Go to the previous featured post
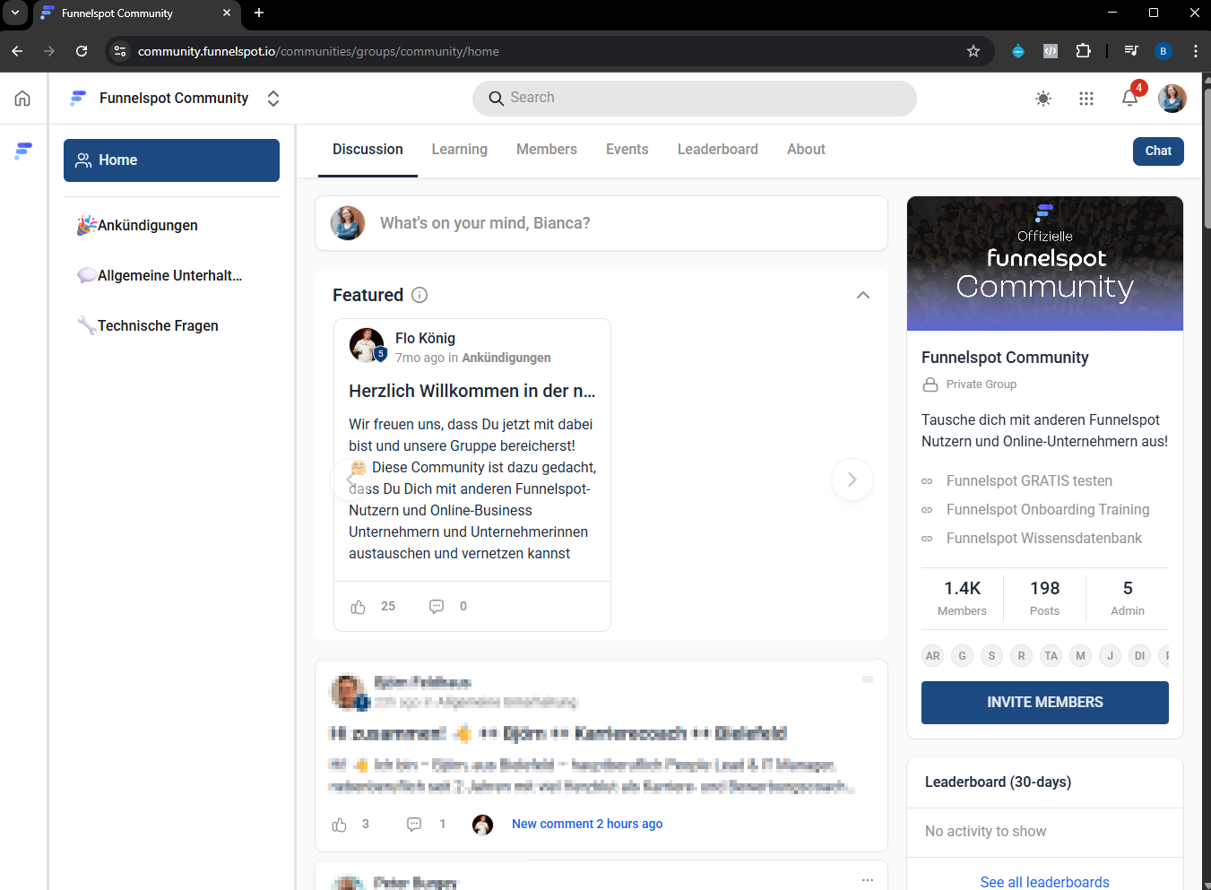This screenshot has height=890, width=1211. click(350, 480)
